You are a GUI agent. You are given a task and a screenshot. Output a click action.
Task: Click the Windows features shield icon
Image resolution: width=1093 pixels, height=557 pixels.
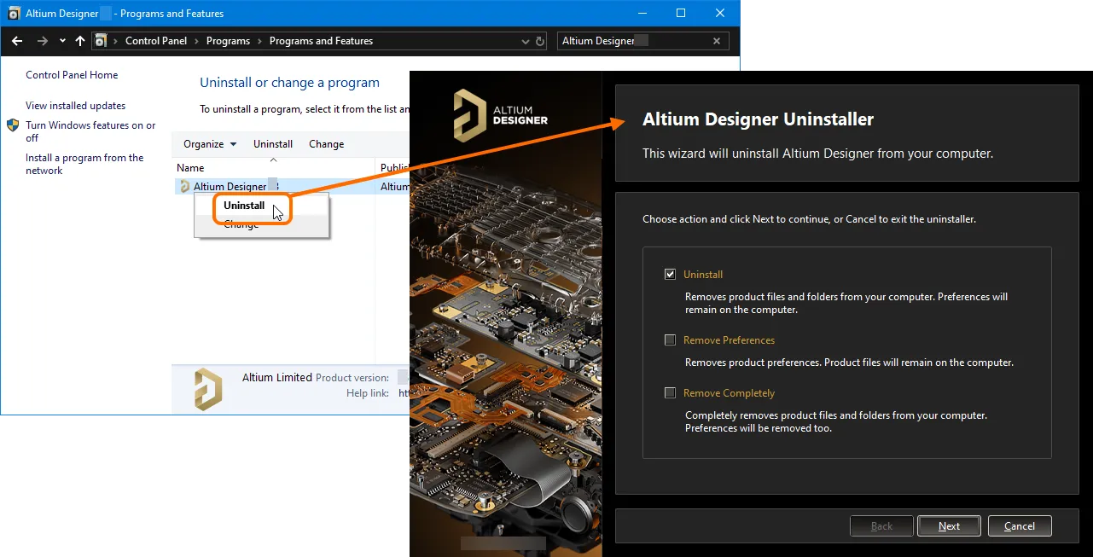[13, 125]
